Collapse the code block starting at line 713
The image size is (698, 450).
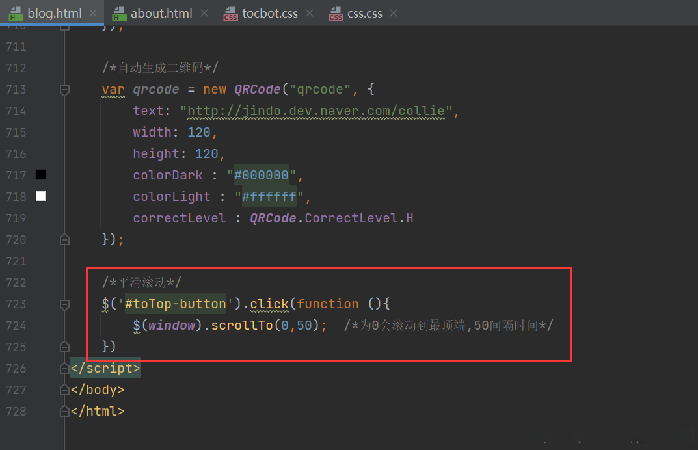coord(64,90)
